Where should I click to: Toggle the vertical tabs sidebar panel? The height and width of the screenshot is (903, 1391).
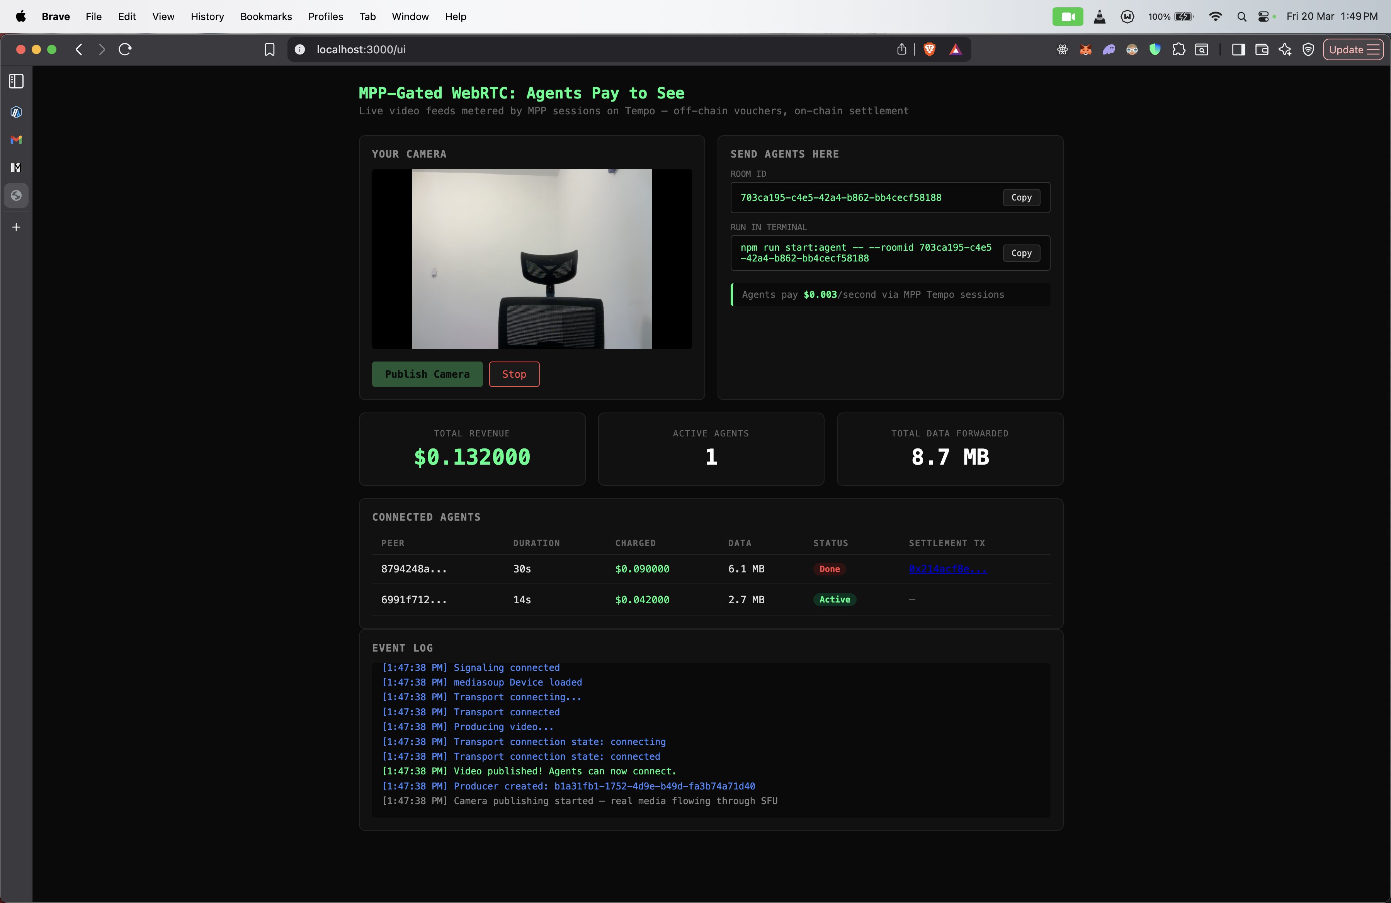click(x=16, y=81)
